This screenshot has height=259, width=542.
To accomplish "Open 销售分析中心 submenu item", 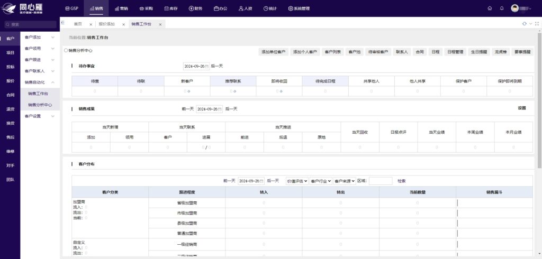I will pos(40,105).
